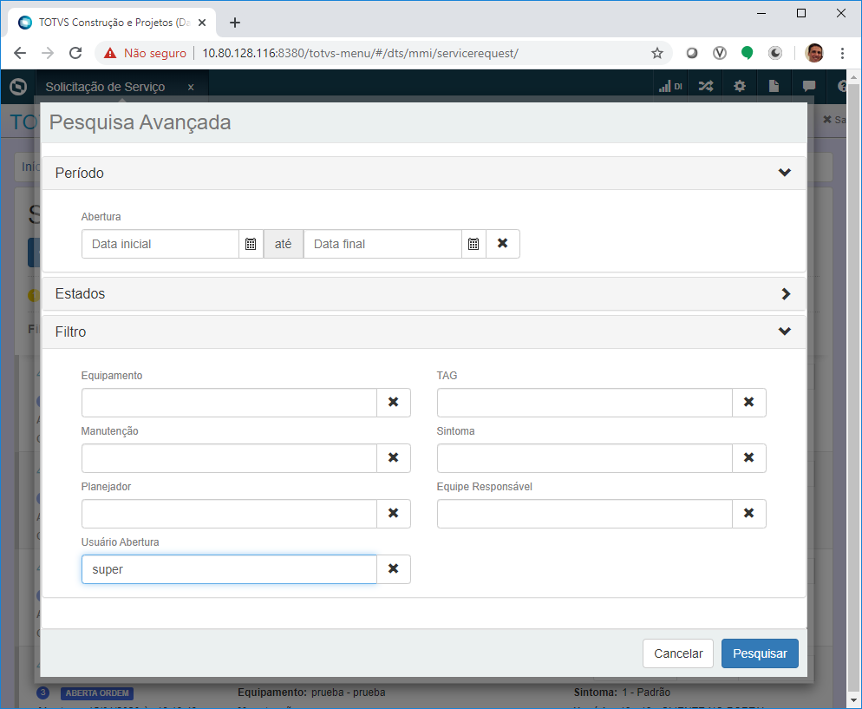Click the crescent moon extension icon
Image resolution: width=862 pixels, height=709 pixels.
[x=775, y=53]
